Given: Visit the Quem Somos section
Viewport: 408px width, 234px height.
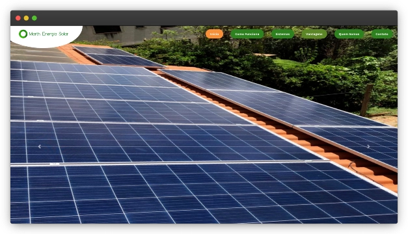Looking at the screenshot, I should coord(349,34).
